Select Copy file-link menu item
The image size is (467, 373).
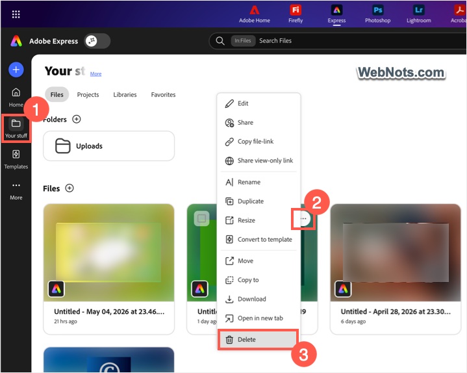(x=259, y=142)
